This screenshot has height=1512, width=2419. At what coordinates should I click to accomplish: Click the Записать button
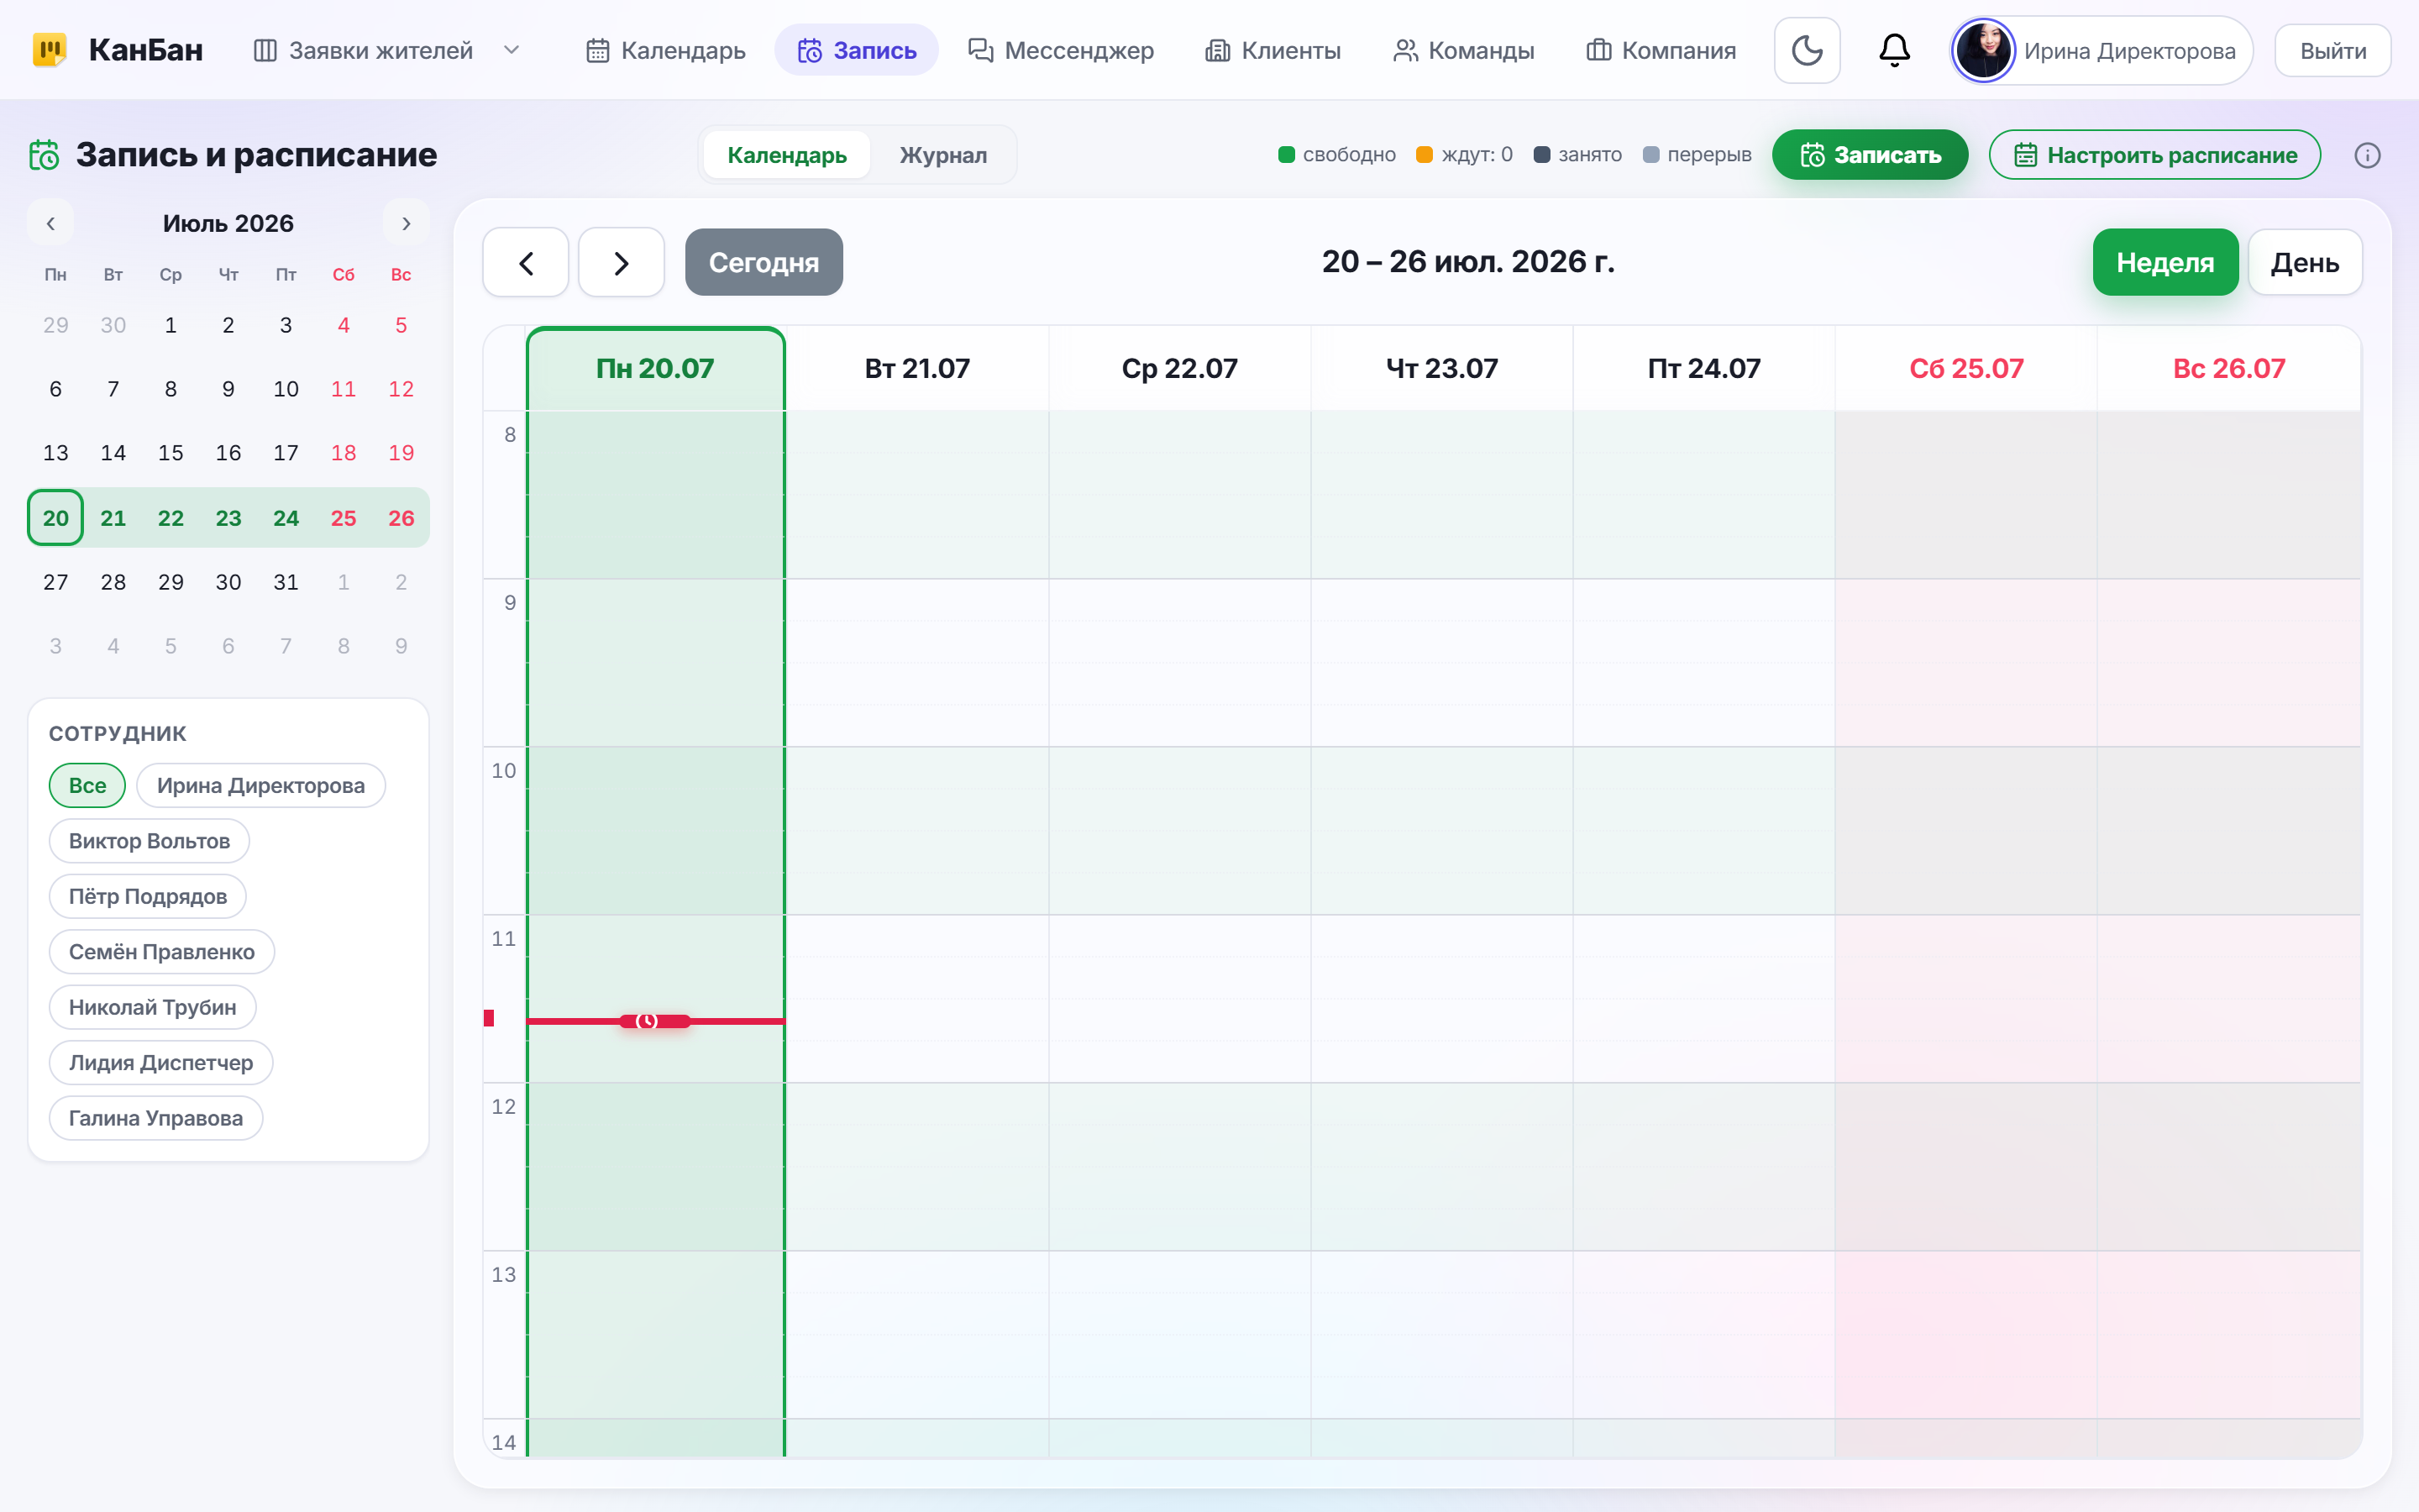point(1869,155)
